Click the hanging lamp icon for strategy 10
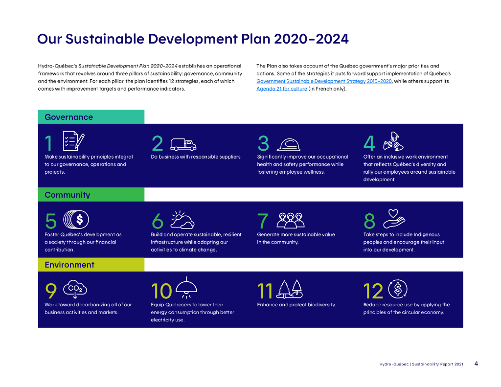This screenshot has width=501, height=387. click(186, 288)
